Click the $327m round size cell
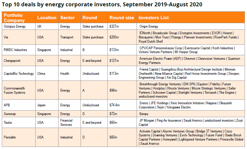247x149 pixels. 114,26
